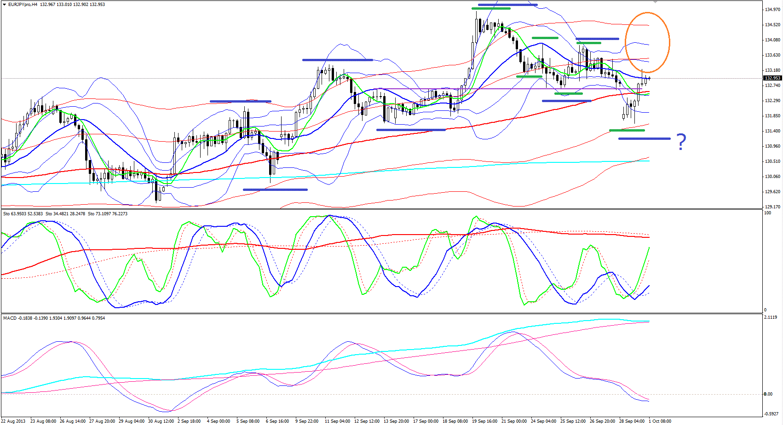Click the MACD indicator values label

pyautogui.click(x=54, y=318)
